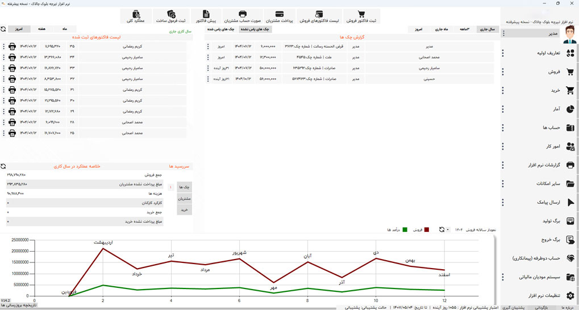
Task: Open the خرید tab under سررسید ها
Action: [x=184, y=210]
